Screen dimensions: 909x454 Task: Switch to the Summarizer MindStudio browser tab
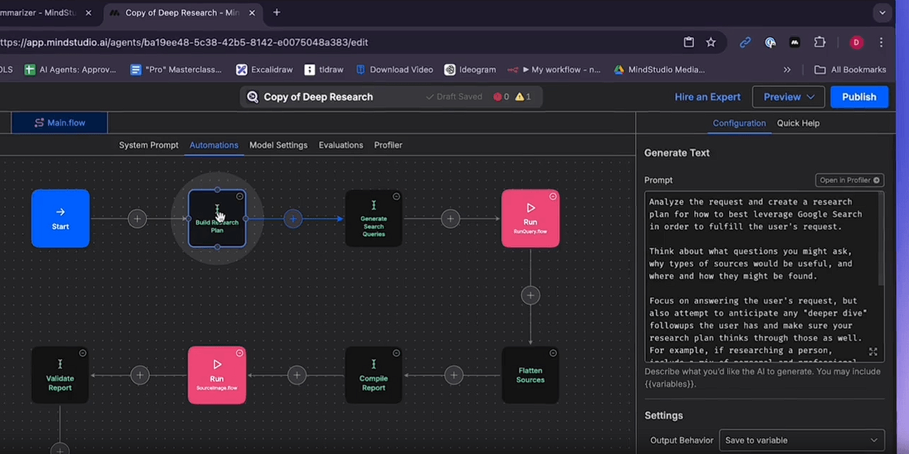click(x=47, y=13)
